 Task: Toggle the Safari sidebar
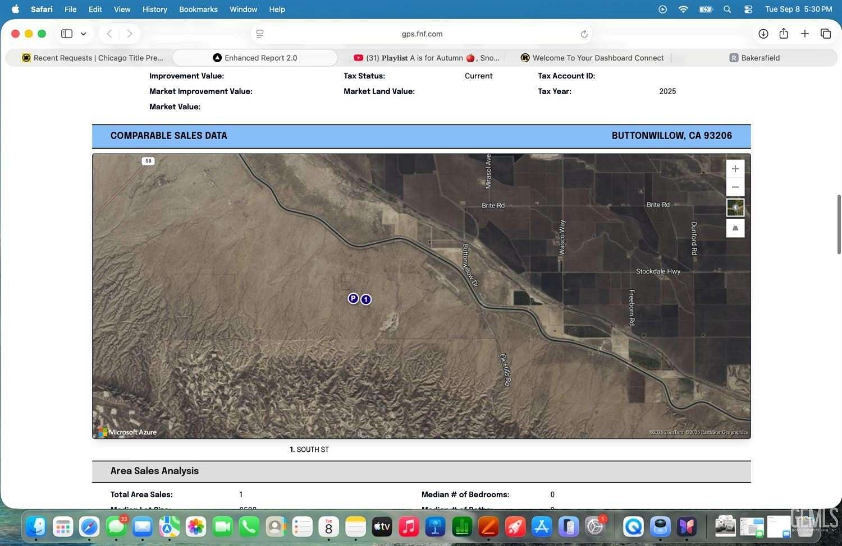(67, 34)
